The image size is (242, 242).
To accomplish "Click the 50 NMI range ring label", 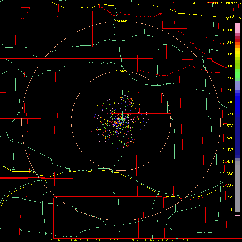I will (121, 71).
